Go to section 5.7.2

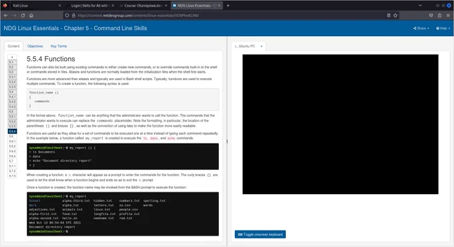click(12, 171)
